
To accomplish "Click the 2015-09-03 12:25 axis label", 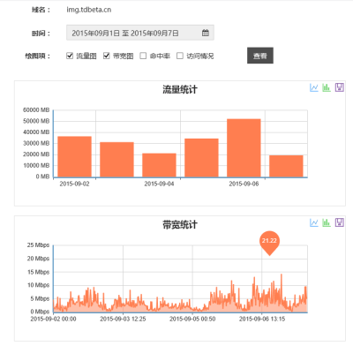I will tap(123, 319).
